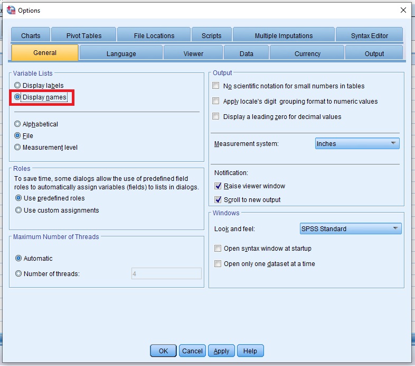Choose Automatic number of threads

point(18,258)
